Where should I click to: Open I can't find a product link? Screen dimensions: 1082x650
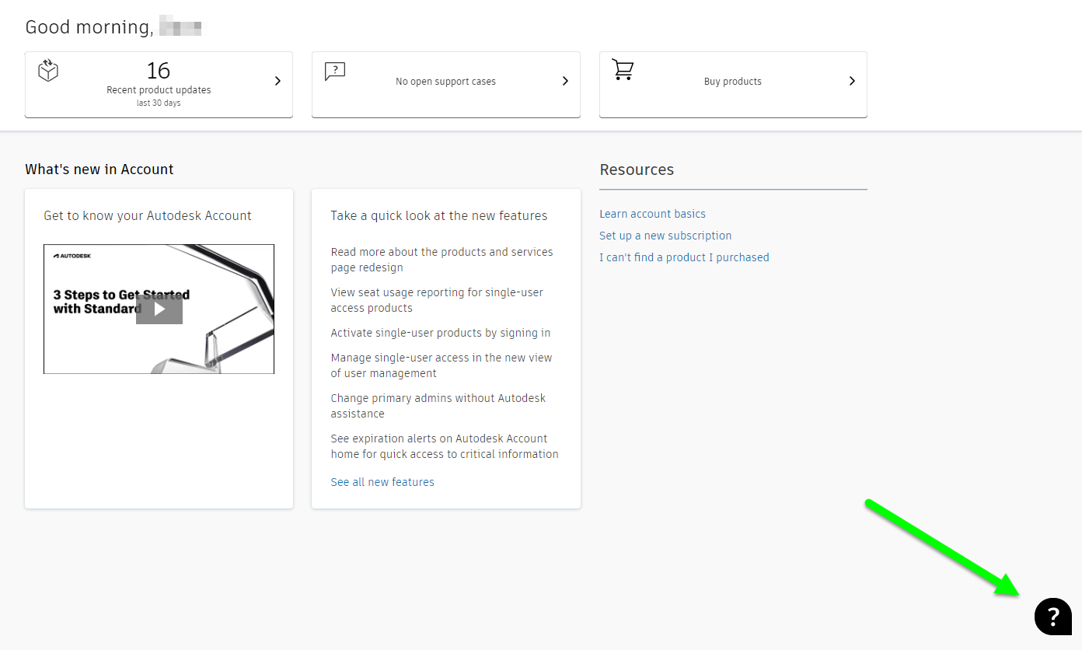(x=684, y=257)
